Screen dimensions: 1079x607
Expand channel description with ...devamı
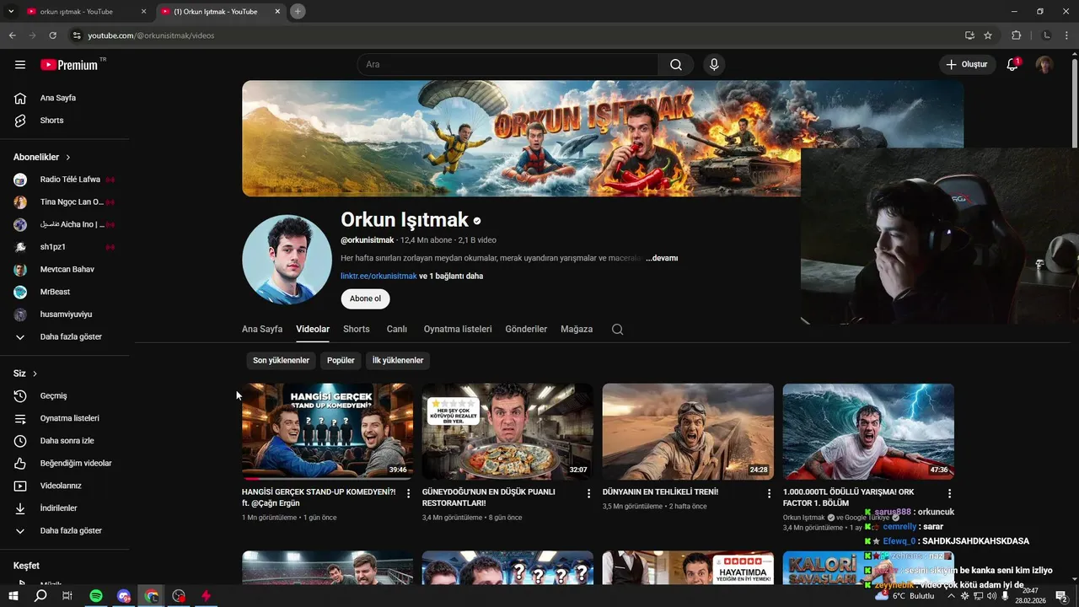(662, 258)
